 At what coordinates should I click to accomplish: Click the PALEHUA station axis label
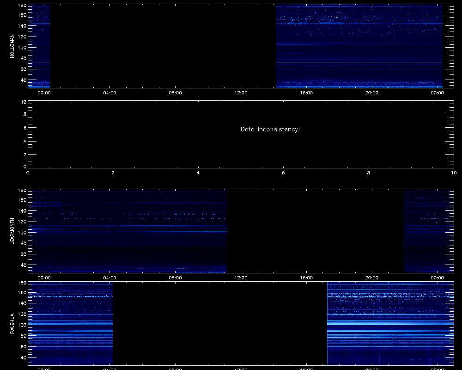12,324
